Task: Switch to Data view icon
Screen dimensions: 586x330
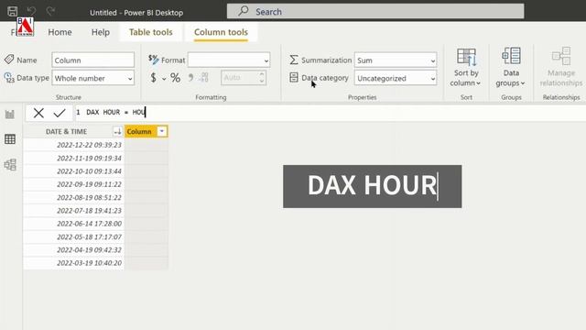Action: [x=10, y=139]
